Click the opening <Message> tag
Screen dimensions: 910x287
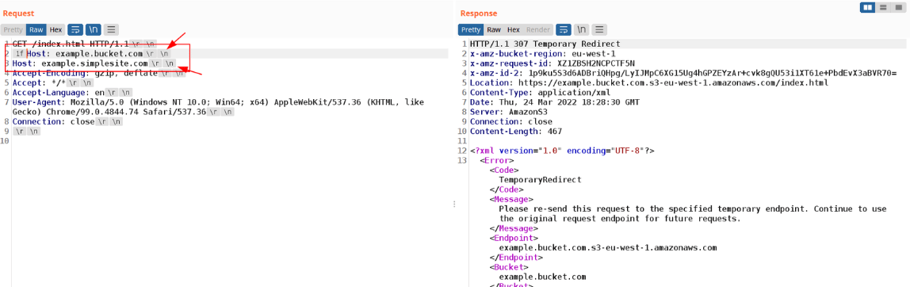pos(510,199)
